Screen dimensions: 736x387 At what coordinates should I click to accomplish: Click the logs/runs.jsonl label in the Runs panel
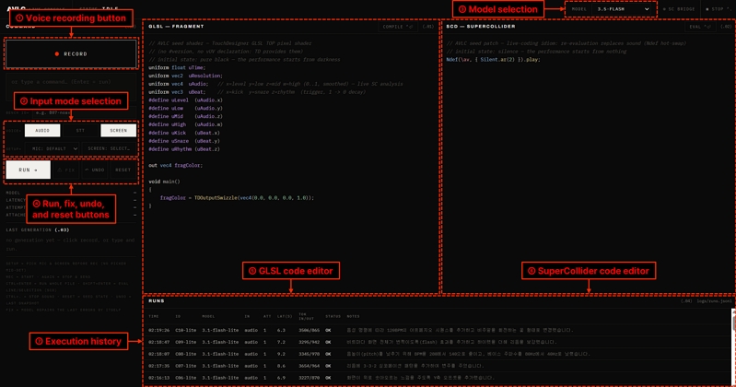714,301
